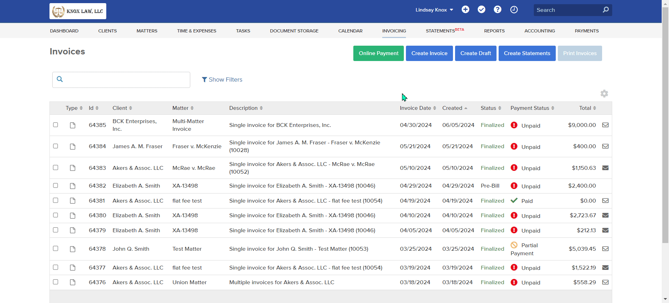This screenshot has width=669, height=303.
Task: Open document icon for invoice 64380
Action: click(x=72, y=215)
